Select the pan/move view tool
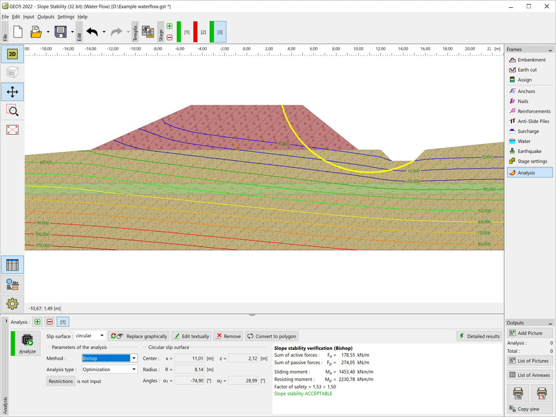The image size is (556, 417). [12, 91]
